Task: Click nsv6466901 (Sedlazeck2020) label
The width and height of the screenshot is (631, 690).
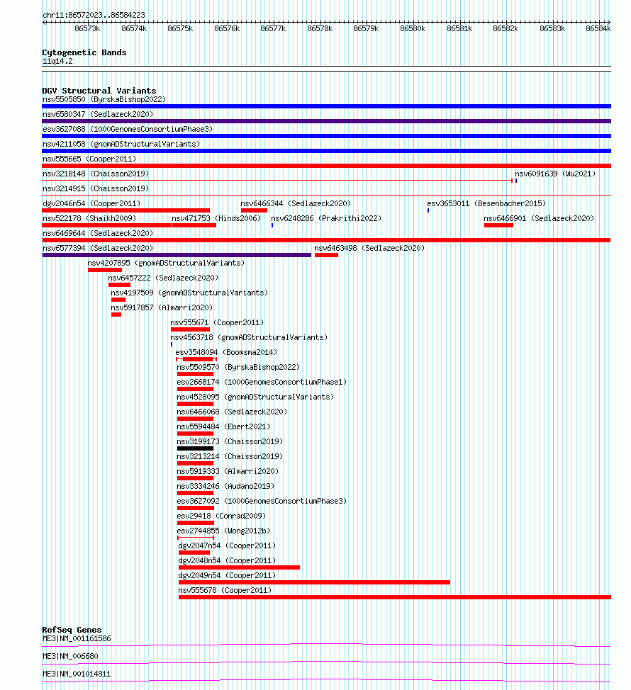Action: pos(539,219)
